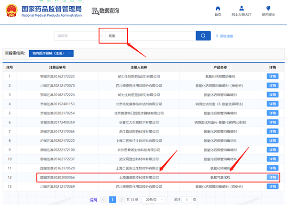Select page 1 in pagination

[113, 199]
